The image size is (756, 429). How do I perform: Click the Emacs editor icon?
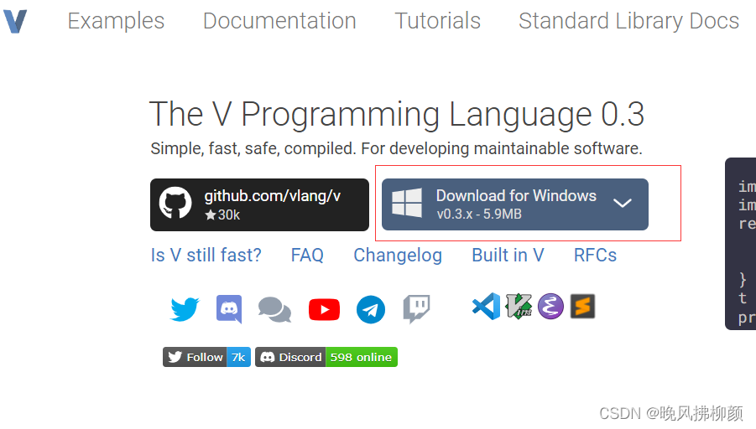tap(550, 306)
